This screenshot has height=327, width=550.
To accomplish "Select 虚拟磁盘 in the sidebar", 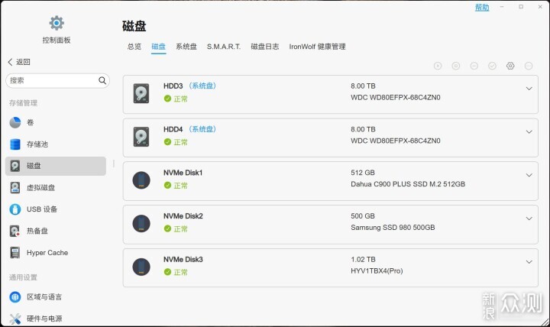I will [x=56, y=187].
